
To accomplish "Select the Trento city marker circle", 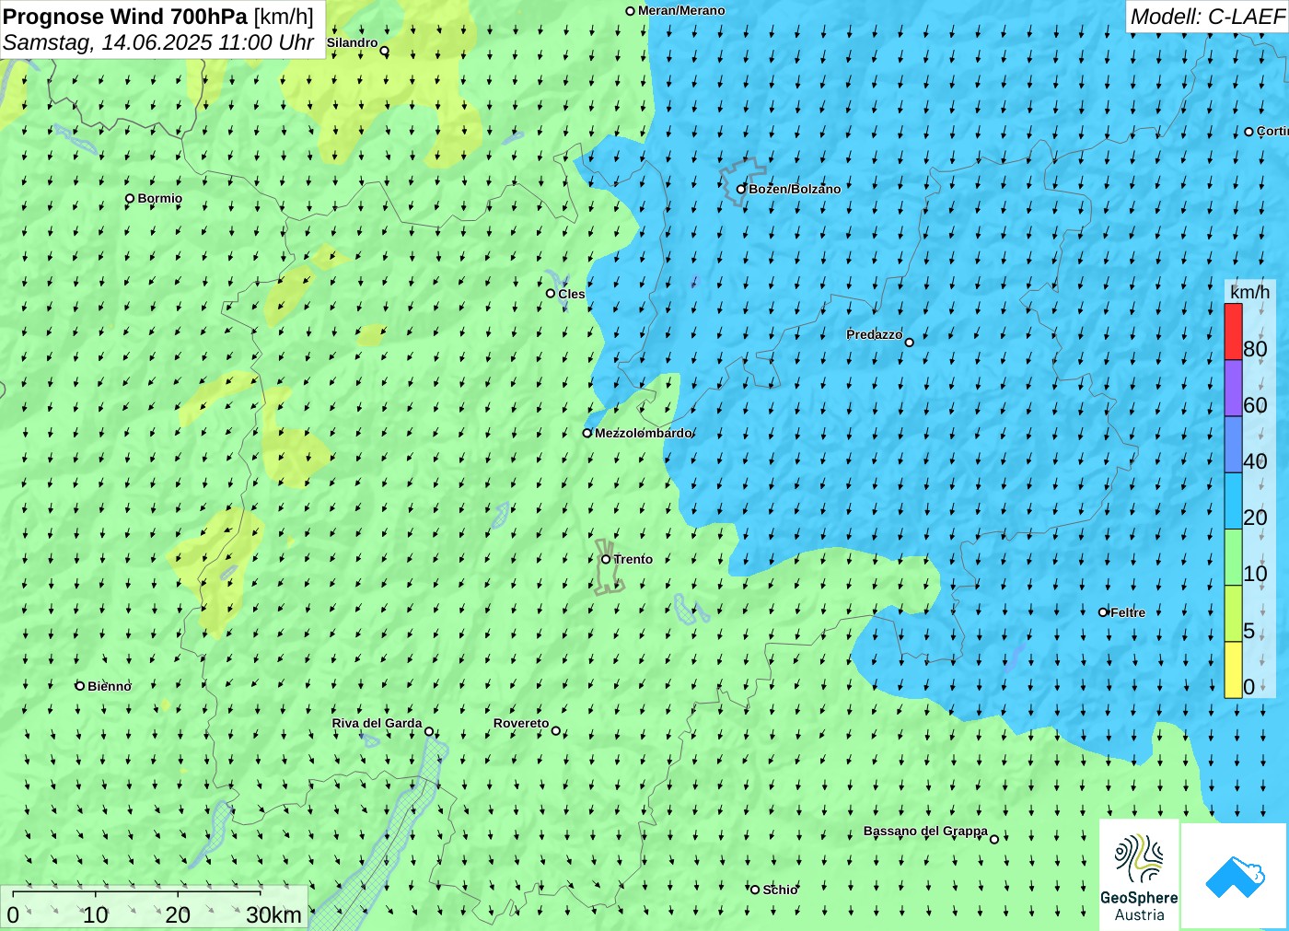I will click(606, 559).
